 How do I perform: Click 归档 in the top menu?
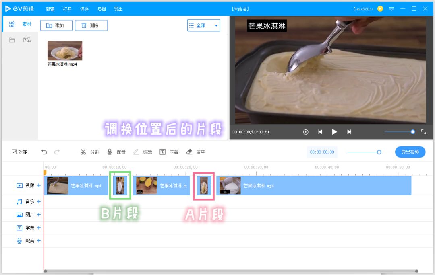(x=101, y=9)
